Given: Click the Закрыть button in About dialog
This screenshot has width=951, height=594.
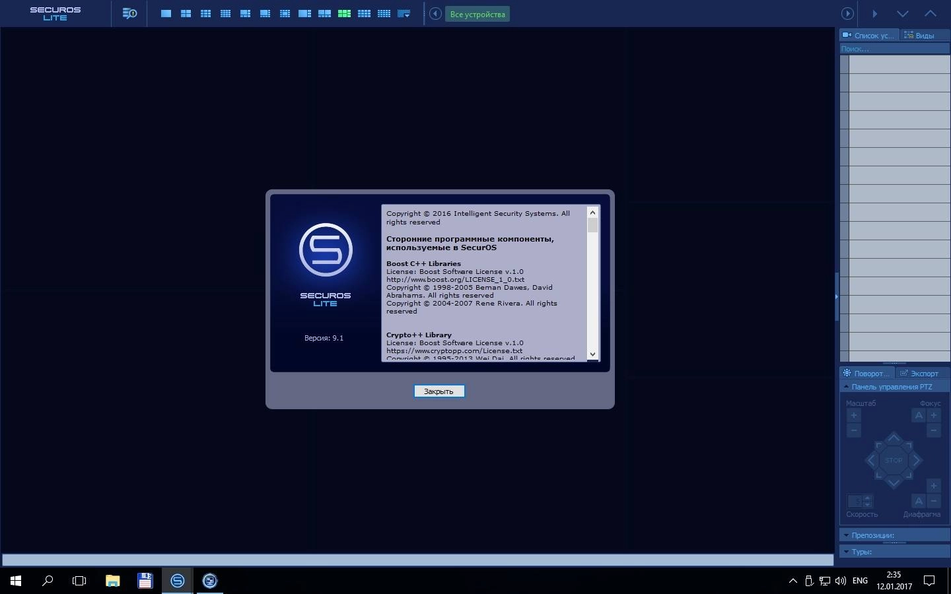Looking at the screenshot, I should pos(439,391).
